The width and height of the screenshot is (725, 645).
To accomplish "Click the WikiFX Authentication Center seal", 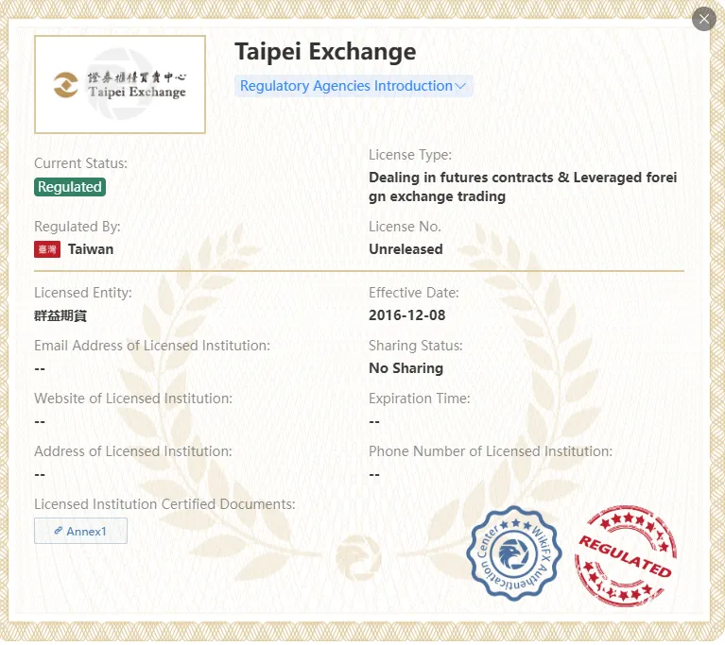I will click(x=513, y=553).
